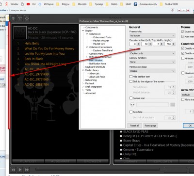Select Notification Area in preferences tree
Screen dimensions: 194x176
pyautogui.click(x=97, y=64)
